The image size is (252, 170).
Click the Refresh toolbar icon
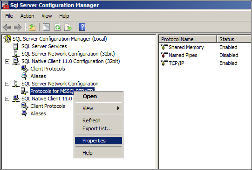point(58,27)
